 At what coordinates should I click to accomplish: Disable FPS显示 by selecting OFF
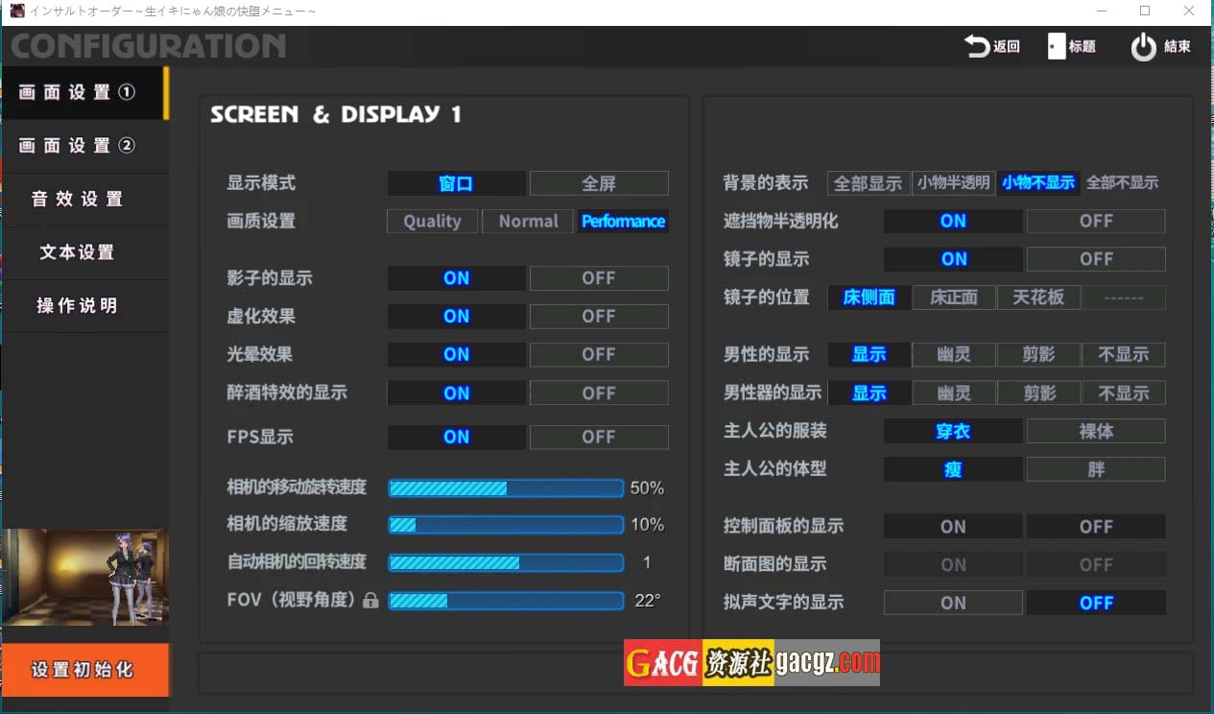pyautogui.click(x=598, y=437)
